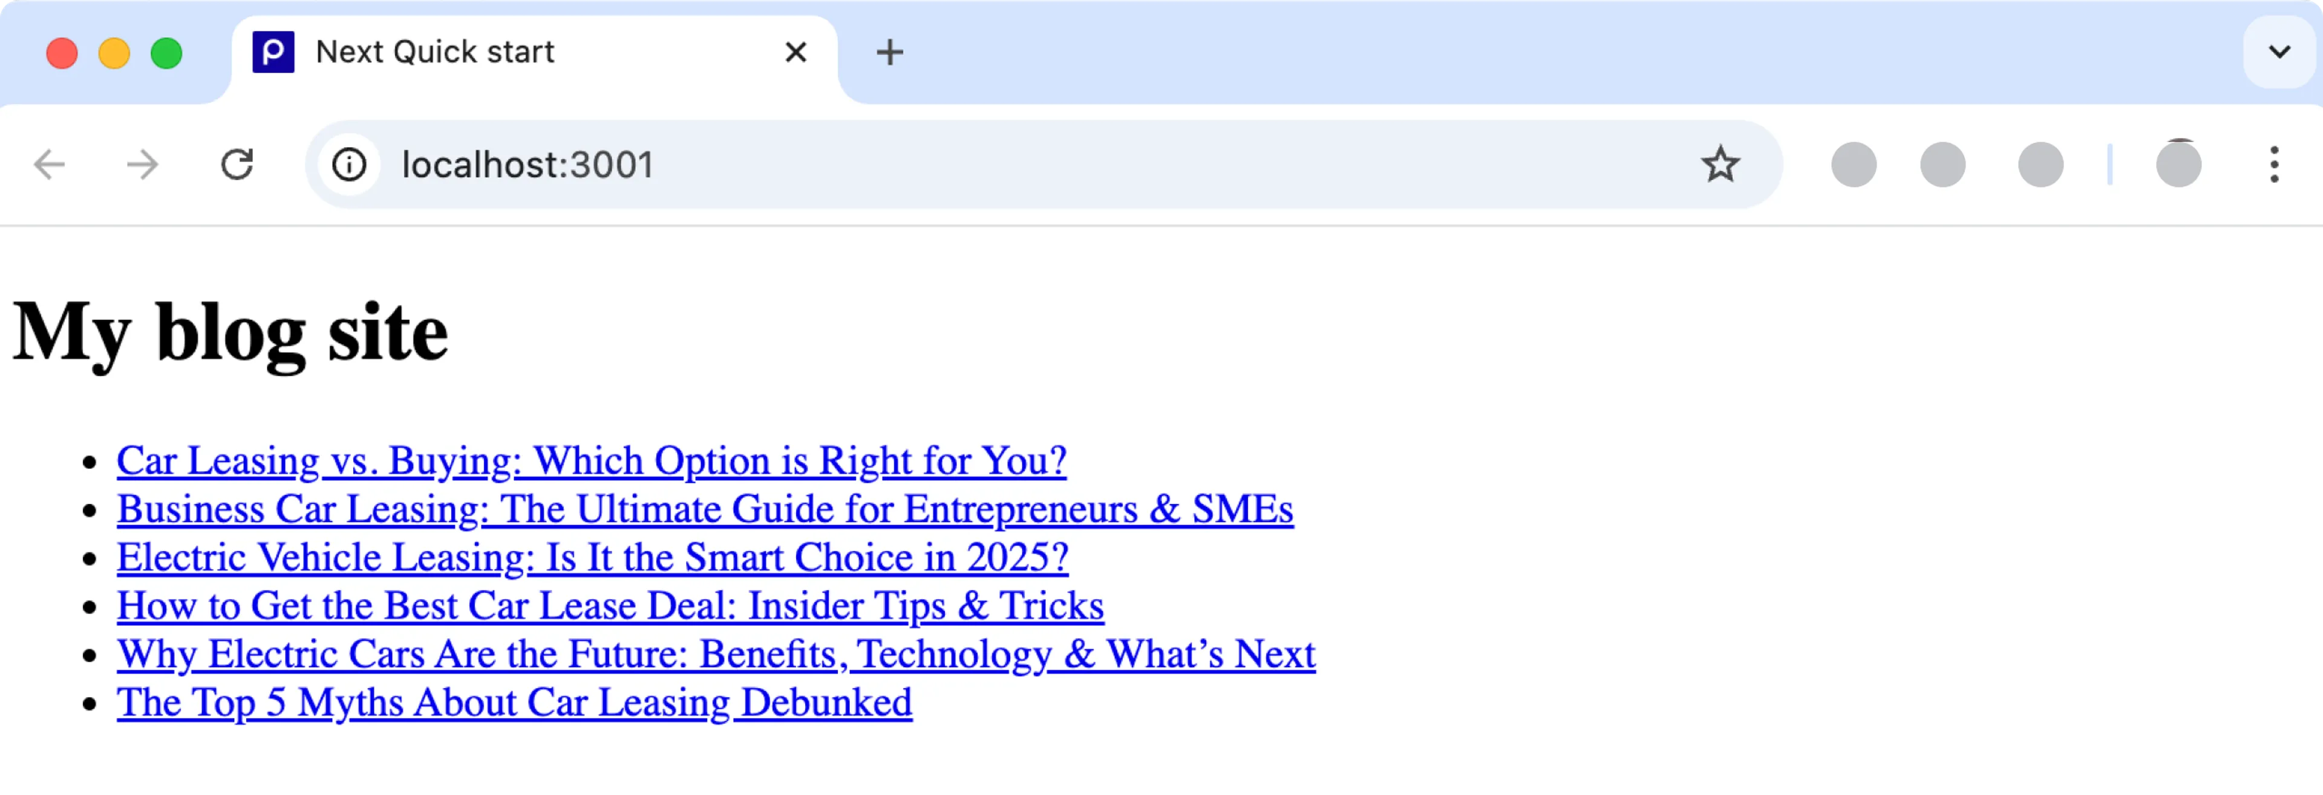Open site information via the info icon

point(350,163)
